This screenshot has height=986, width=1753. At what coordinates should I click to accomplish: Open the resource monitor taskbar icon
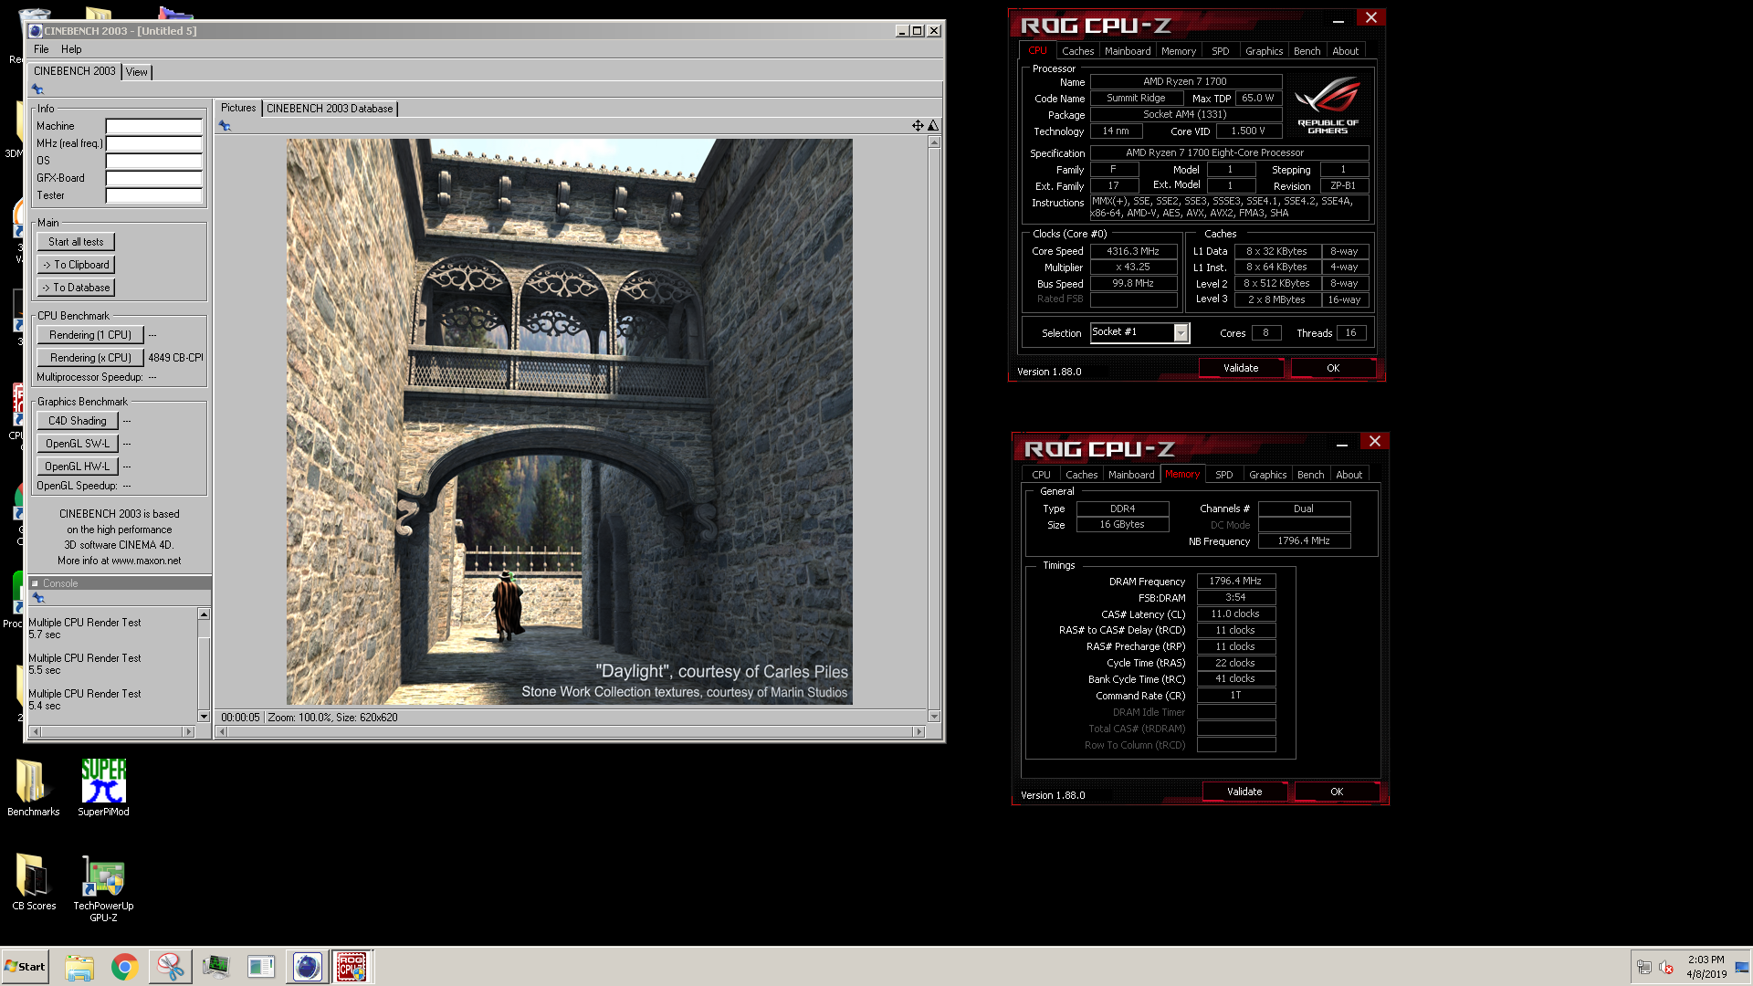pyautogui.click(x=215, y=967)
